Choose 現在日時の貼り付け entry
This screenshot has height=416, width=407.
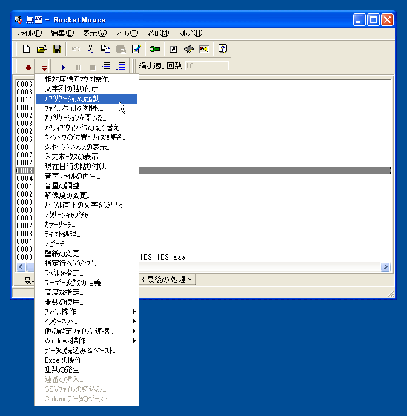[87, 167]
